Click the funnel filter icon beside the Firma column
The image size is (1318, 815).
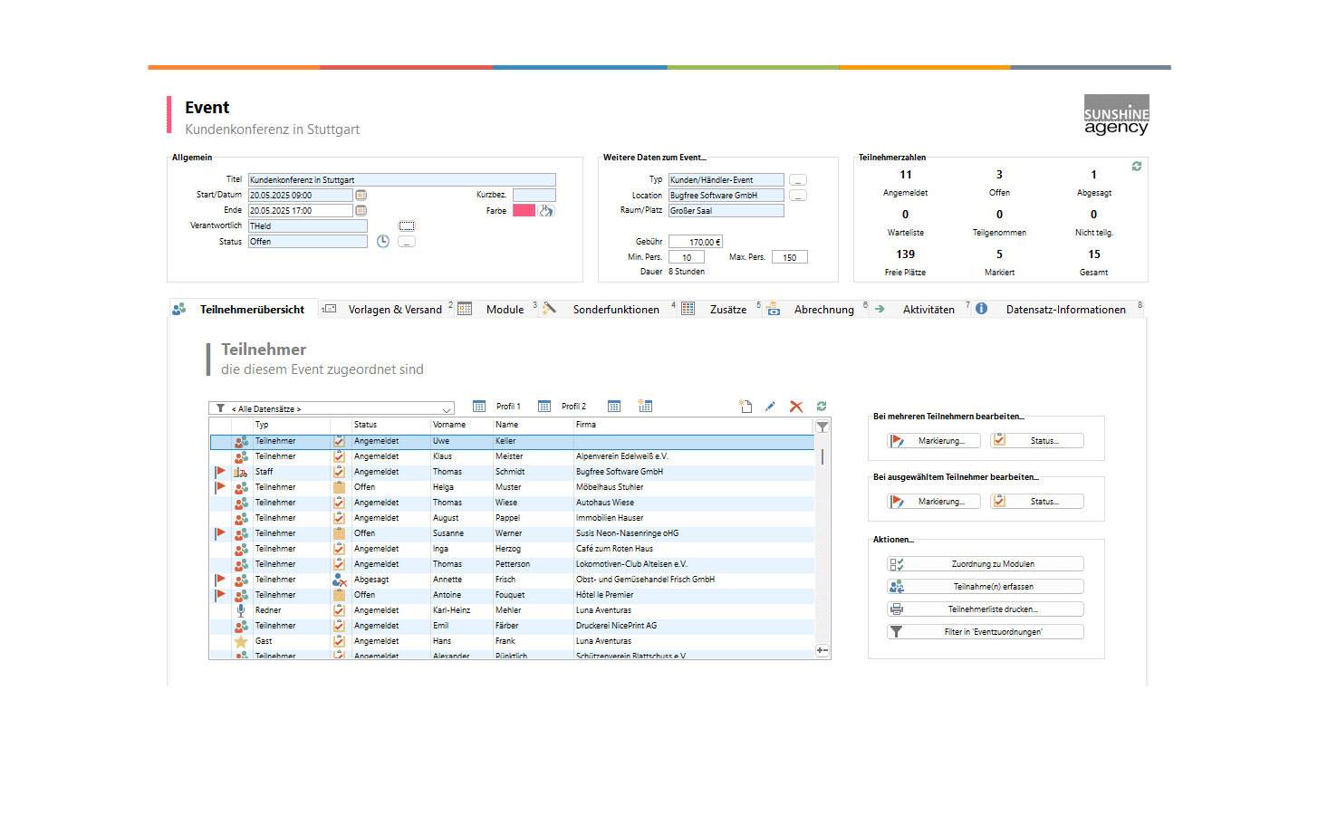[x=822, y=427]
